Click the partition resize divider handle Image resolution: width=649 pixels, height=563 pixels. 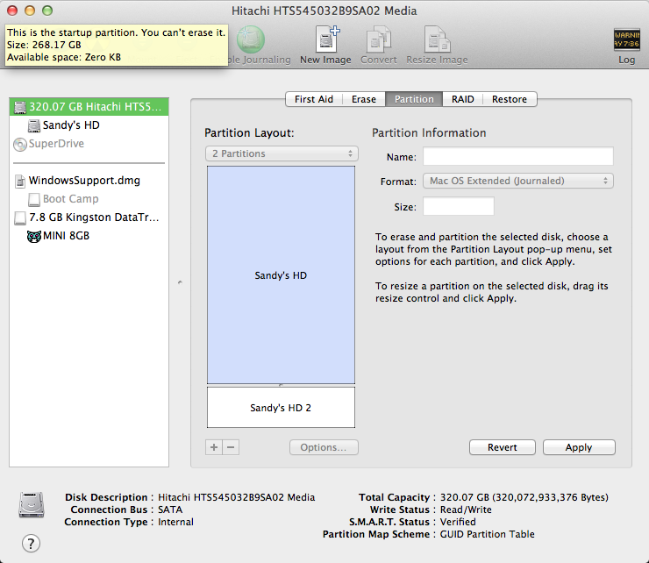coord(281,385)
